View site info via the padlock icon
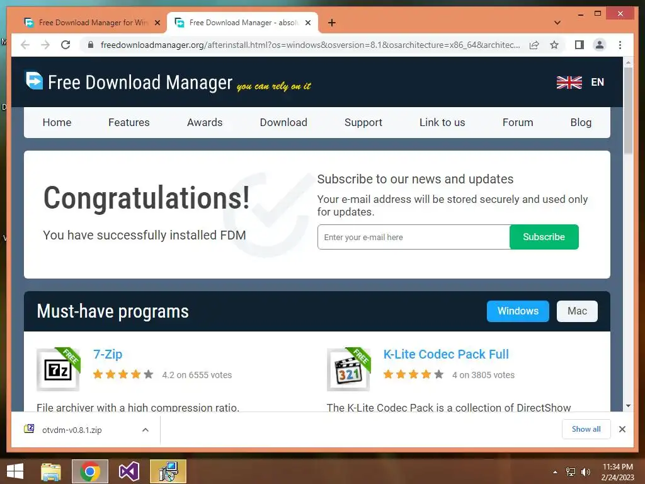The height and width of the screenshot is (484, 645). [91, 45]
